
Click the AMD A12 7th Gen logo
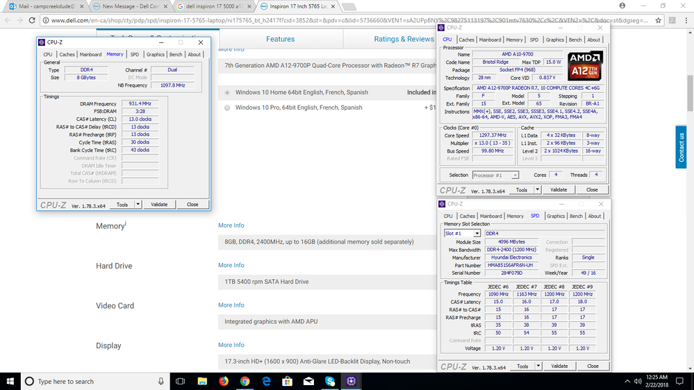click(x=585, y=65)
